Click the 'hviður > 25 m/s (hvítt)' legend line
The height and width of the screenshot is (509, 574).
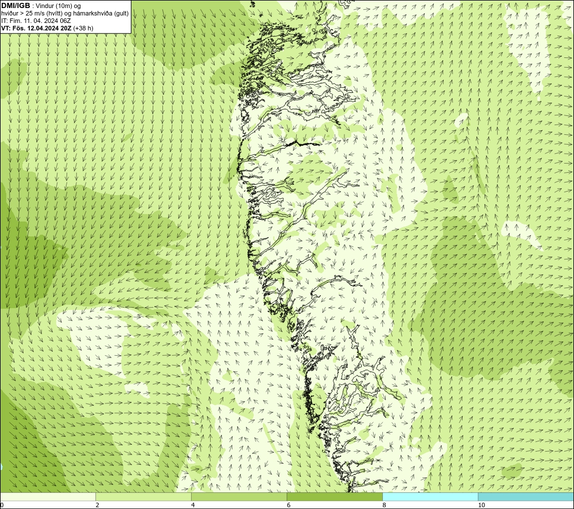65,13
